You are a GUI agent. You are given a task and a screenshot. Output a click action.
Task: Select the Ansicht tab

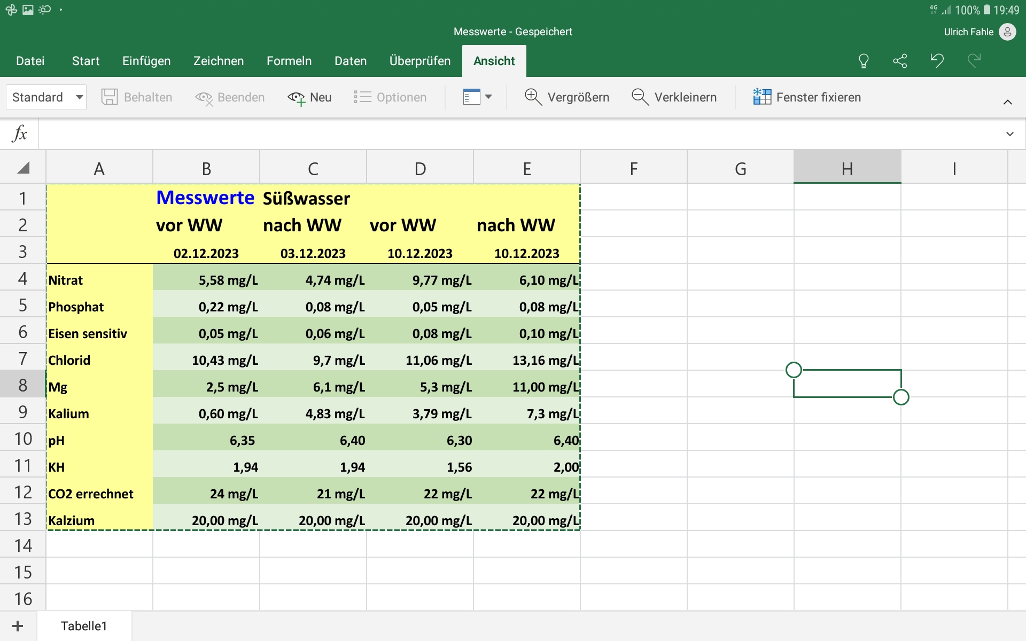click(494, 61)
